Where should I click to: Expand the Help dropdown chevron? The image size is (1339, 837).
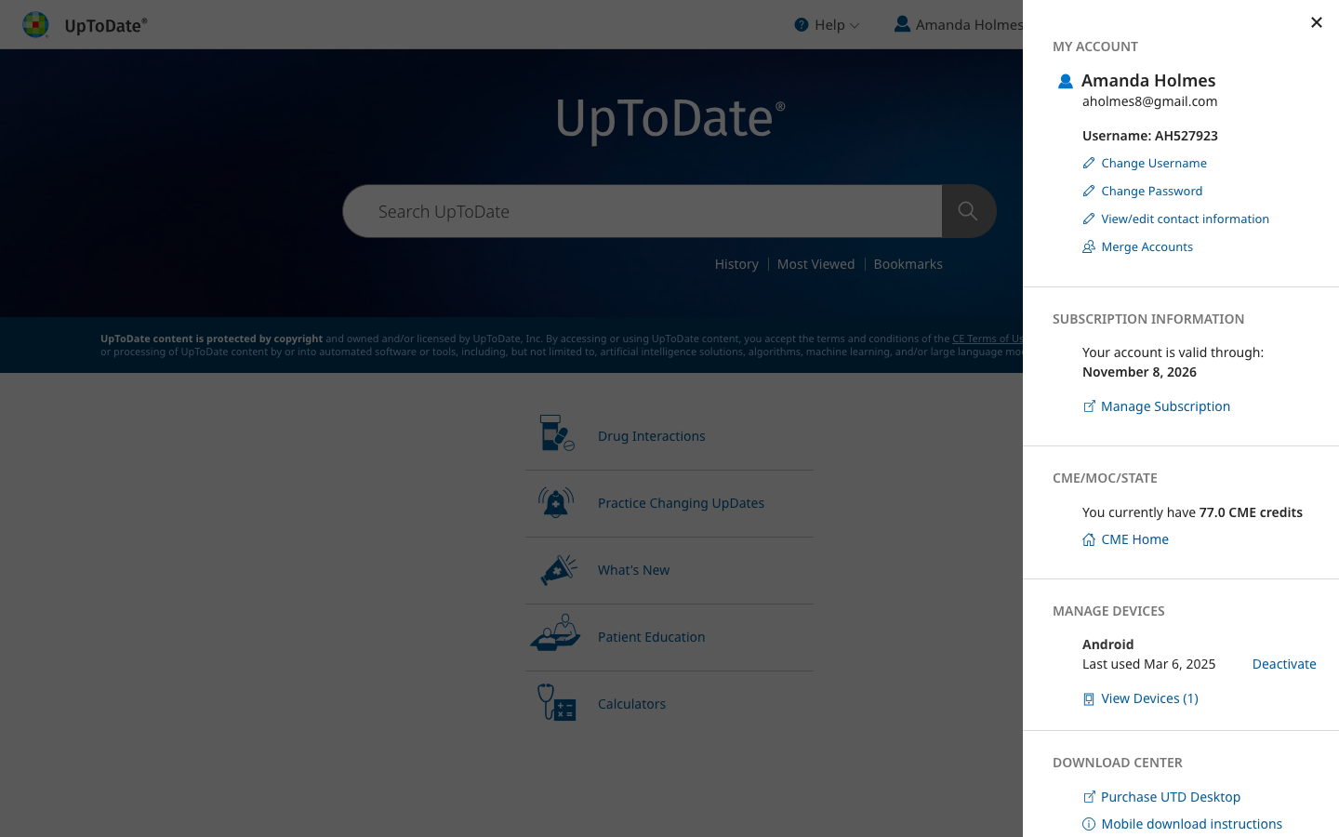(x=855, y=25)
